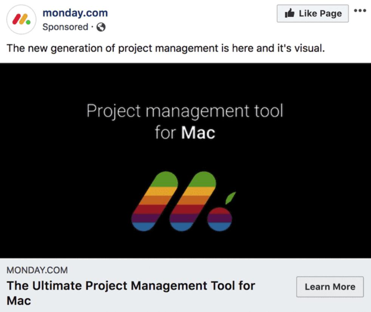371x312 pixels.
Task: Click the Sponsored label
Action: tap(65, 27)
